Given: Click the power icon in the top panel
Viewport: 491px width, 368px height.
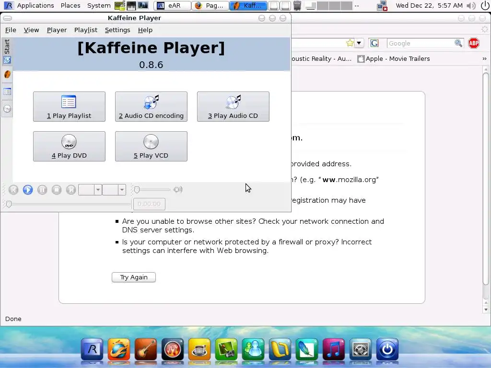Looking at the screenshot, I should pos(485,6).
